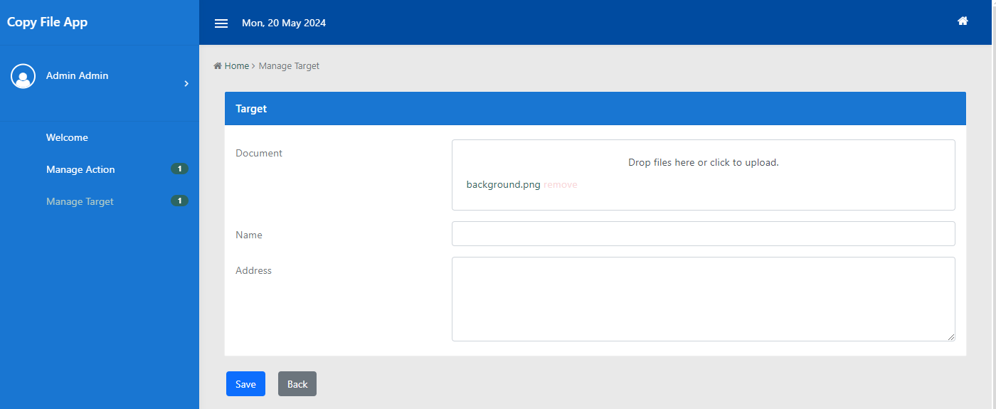Open the Welcome menu item
This screenshot has height=409, width=996.
[x=67, y=138]
